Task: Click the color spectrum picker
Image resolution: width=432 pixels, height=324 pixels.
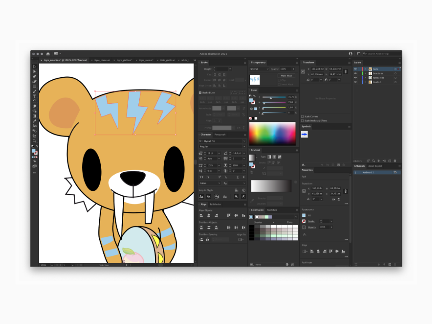Action: [x=272, y=134]
